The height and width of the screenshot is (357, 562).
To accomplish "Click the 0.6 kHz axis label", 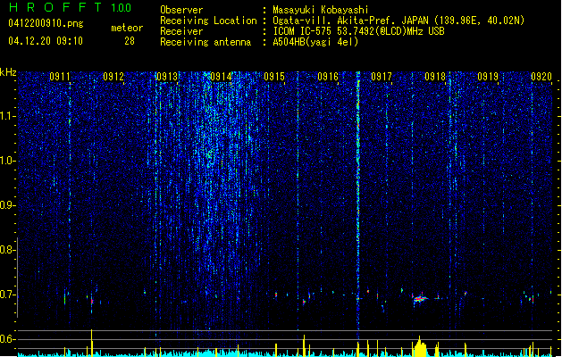I will tap(7, 339).
